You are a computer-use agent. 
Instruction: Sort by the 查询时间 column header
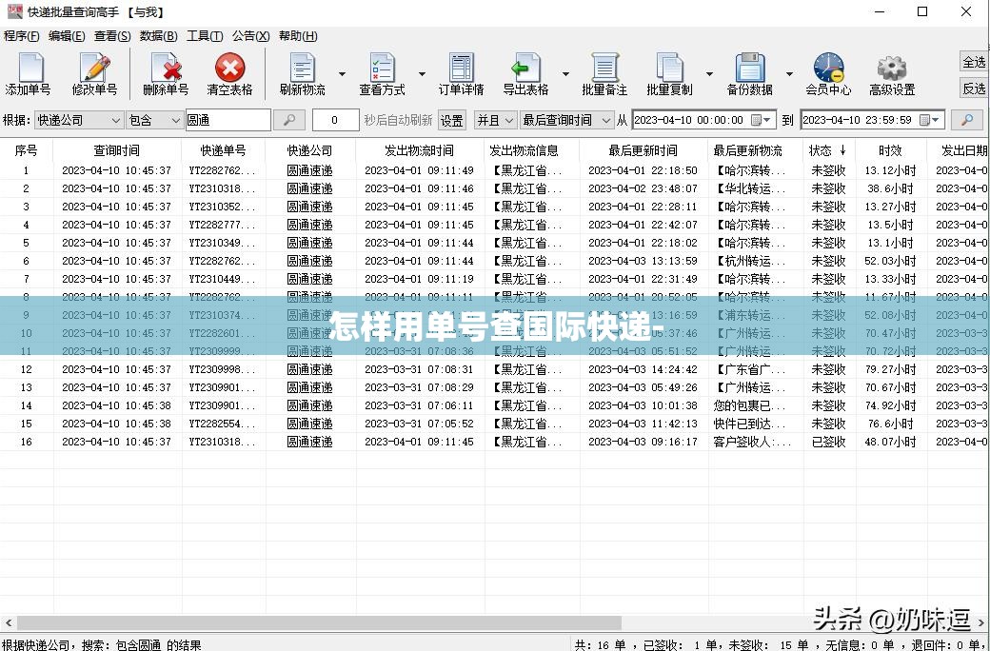(117, 150)
